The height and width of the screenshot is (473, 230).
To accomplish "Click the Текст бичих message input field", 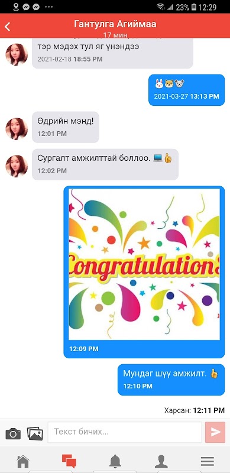I will [x=125, y=432].
